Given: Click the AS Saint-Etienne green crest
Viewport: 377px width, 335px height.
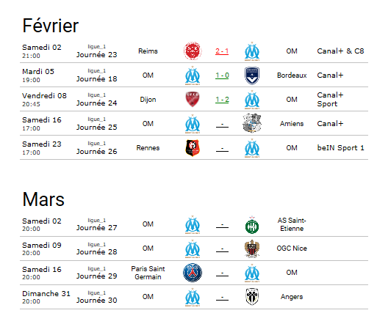Looking at the screenshot, I should point(252,225).
